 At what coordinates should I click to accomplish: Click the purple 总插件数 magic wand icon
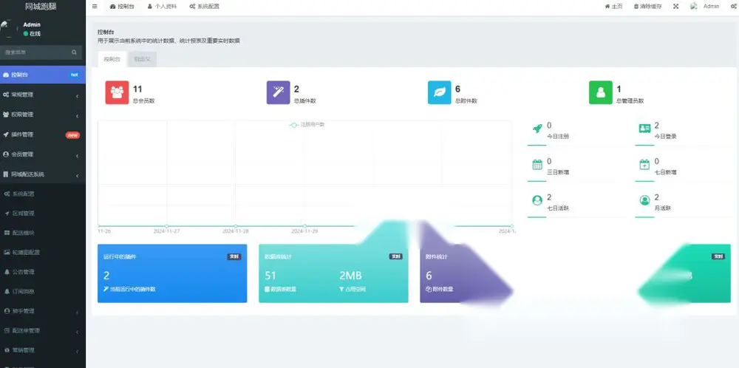pos(278,92)
